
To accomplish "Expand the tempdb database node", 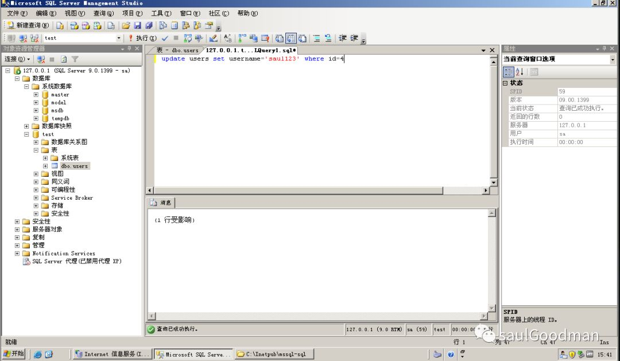I will [36, 118].
